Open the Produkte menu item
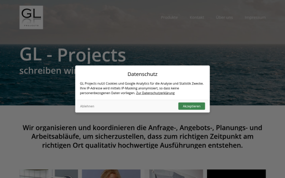The height and width of the screenshot is (178, 285). (169, 18)
